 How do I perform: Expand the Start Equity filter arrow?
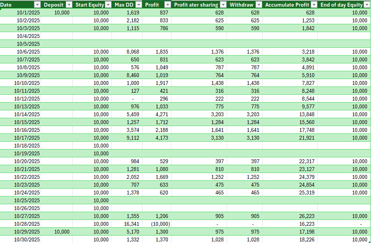point(108,5)
